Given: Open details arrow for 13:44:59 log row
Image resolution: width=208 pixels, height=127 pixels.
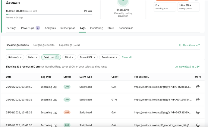Looking at the screenshot, I should coord(198,87).
